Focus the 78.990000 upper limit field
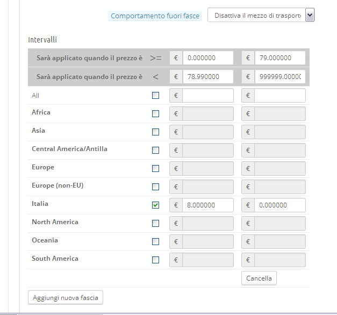The image size is (337, 315). [x=207, y=77]
